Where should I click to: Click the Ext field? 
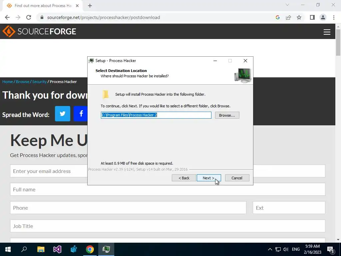(x=289, y=208)
